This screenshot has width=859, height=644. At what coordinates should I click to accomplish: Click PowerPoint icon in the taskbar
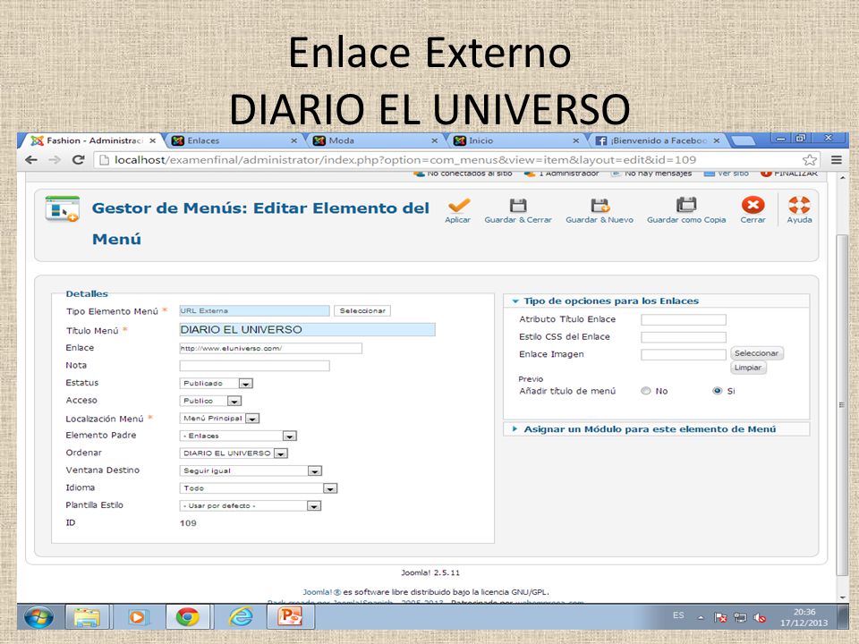tap(290, 617)
